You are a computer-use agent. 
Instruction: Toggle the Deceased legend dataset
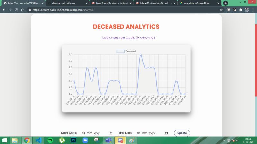(126, 51)
